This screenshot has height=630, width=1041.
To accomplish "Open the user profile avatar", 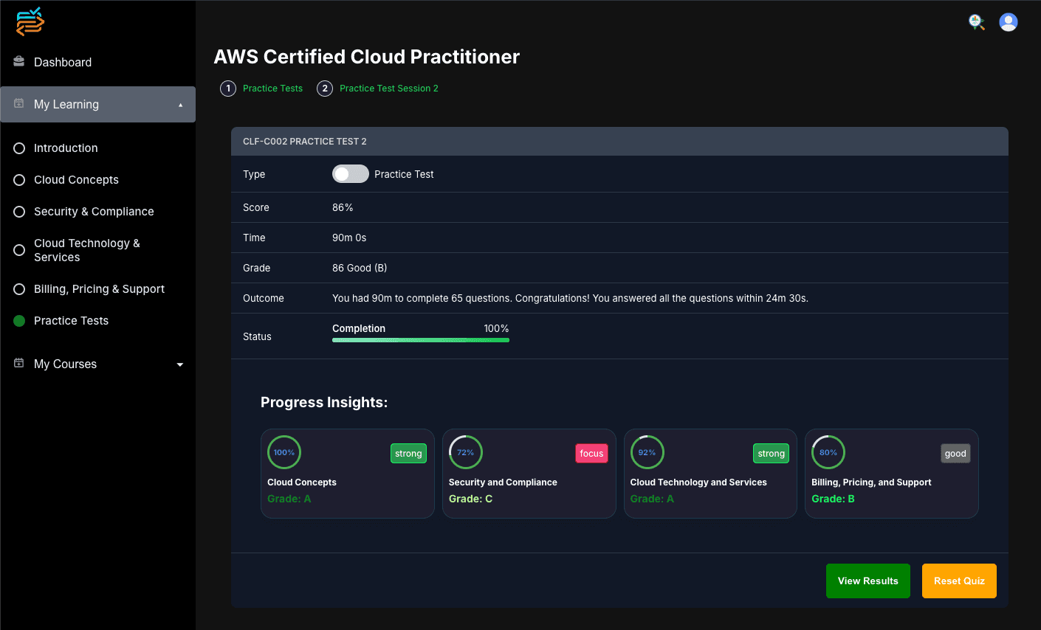I will [x=1008, y=22].
